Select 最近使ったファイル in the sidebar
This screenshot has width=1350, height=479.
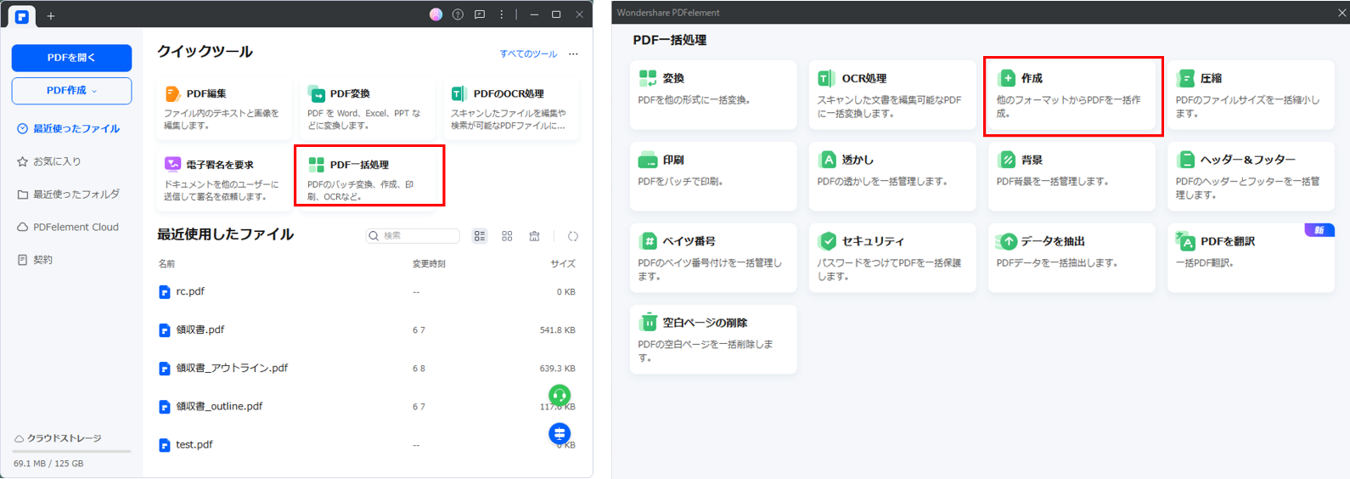click(x=69, y=129)
